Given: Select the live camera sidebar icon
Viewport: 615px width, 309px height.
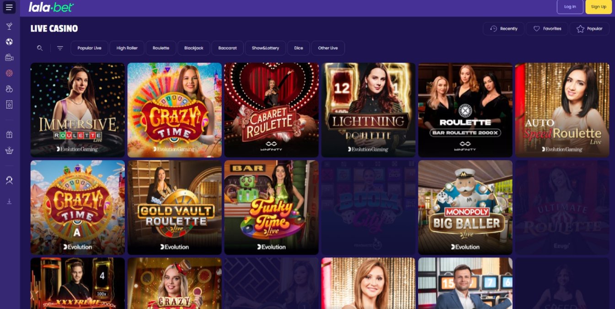Looking at the screenshot, I should (9, 57).
